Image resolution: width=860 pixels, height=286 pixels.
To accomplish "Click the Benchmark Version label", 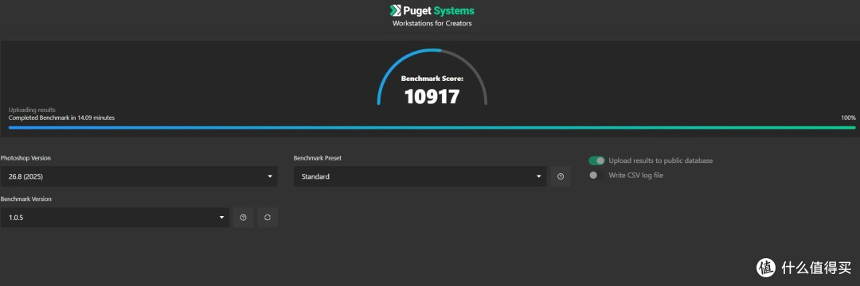I will pyautogui.click(x=25, y=199).
